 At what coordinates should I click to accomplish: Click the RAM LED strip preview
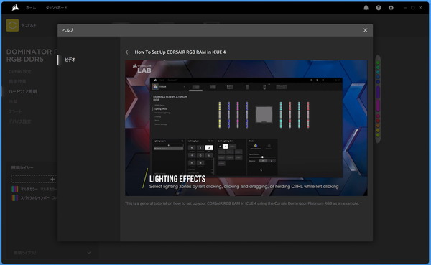point(378,98)
